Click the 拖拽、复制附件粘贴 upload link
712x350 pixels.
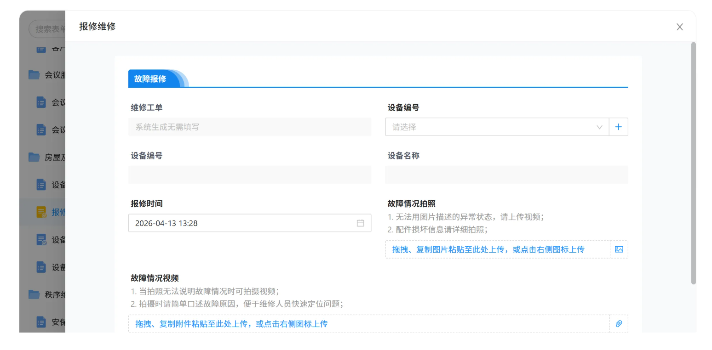tap(231, 324)
